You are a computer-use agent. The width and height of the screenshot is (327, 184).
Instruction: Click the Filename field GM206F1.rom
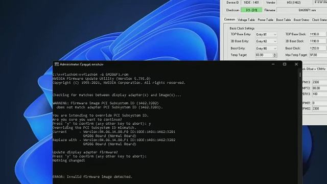(x=302, y=10)
